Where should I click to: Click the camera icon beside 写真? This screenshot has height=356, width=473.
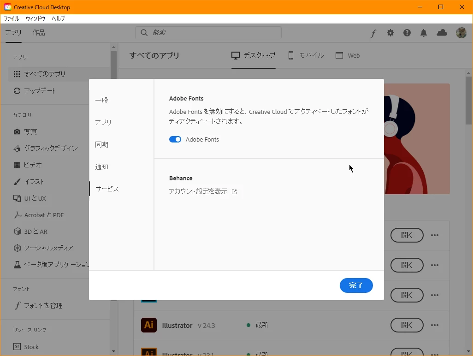(17, 131)
